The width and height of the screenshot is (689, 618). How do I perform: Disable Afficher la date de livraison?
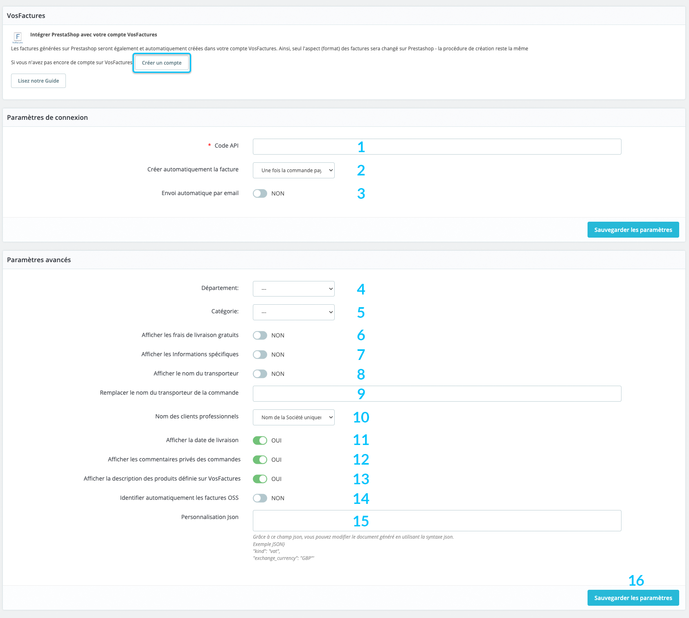260,440
